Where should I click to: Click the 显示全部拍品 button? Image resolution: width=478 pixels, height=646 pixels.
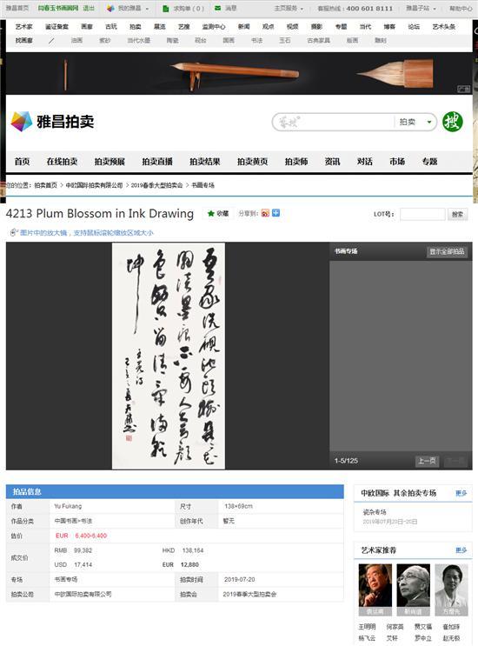(447, 251)
